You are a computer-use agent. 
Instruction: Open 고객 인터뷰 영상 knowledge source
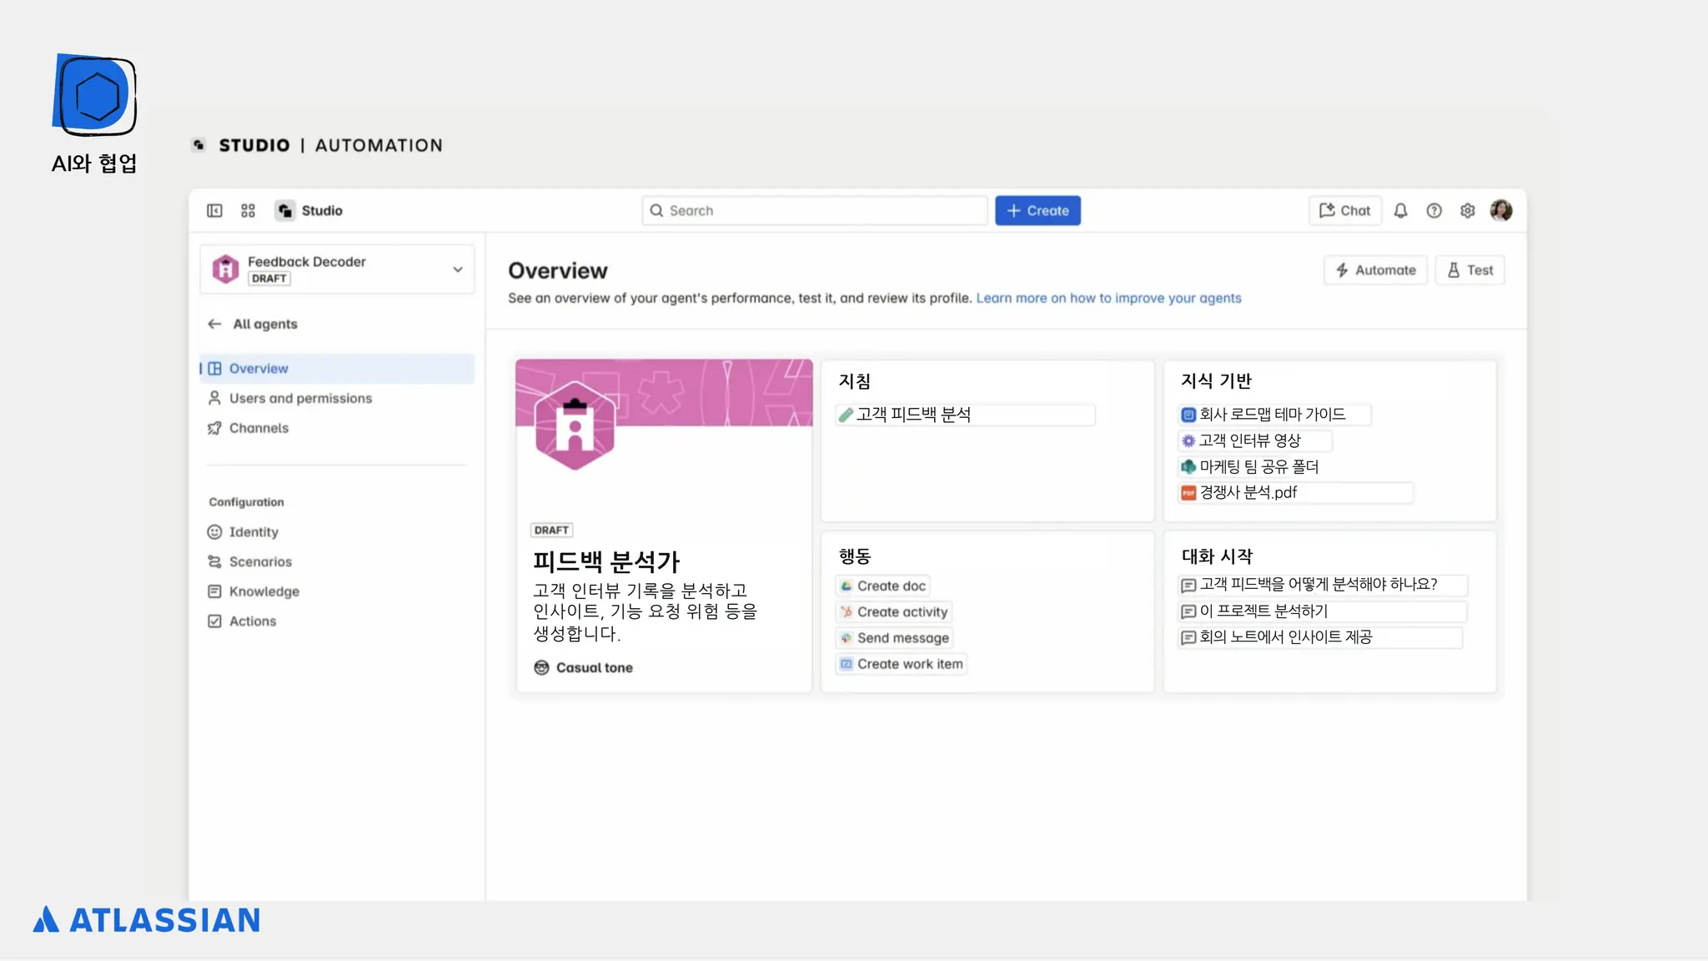(x=1254, y=440)
